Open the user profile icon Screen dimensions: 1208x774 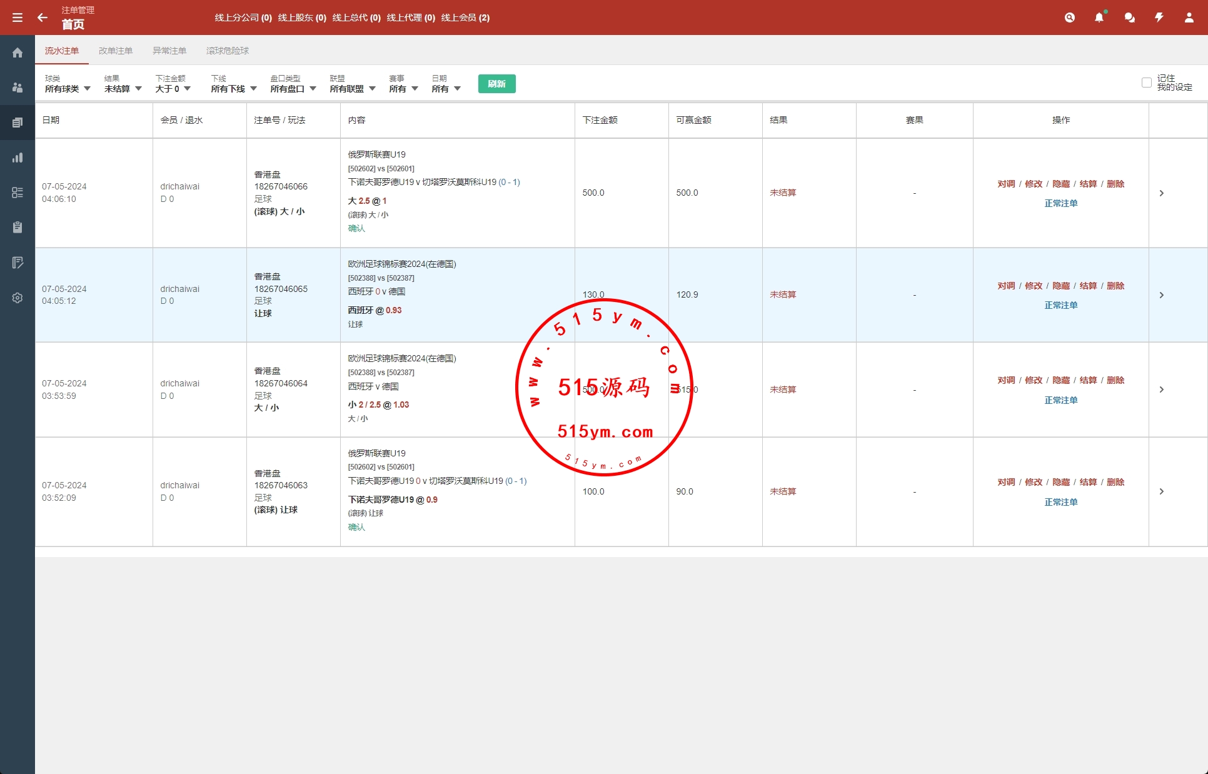[1189, 18]
